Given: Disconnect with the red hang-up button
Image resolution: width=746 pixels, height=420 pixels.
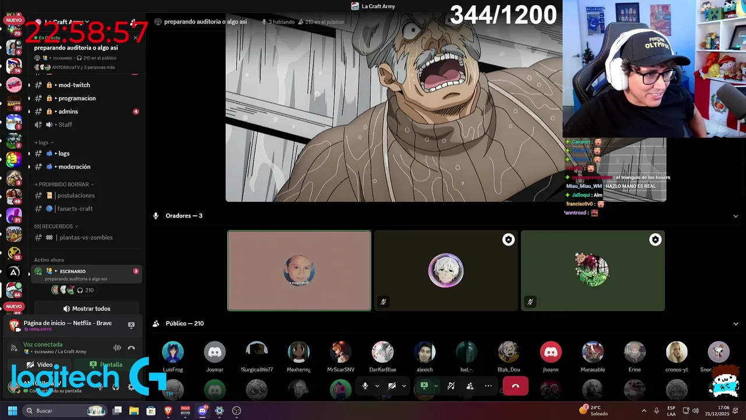Looking at the screenshot, I should tap(515, 386).
